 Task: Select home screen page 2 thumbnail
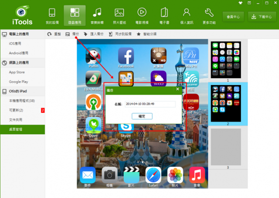[x=226, y=103]
